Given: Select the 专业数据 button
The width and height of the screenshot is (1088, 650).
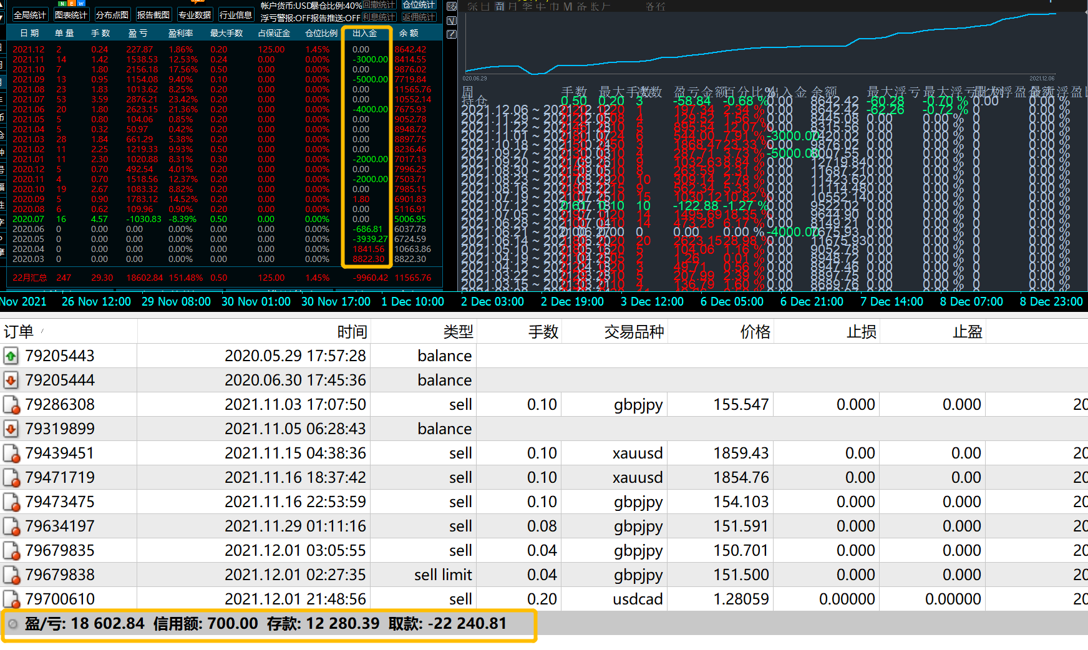Looking at the screenshot, I should pos(195,15).
